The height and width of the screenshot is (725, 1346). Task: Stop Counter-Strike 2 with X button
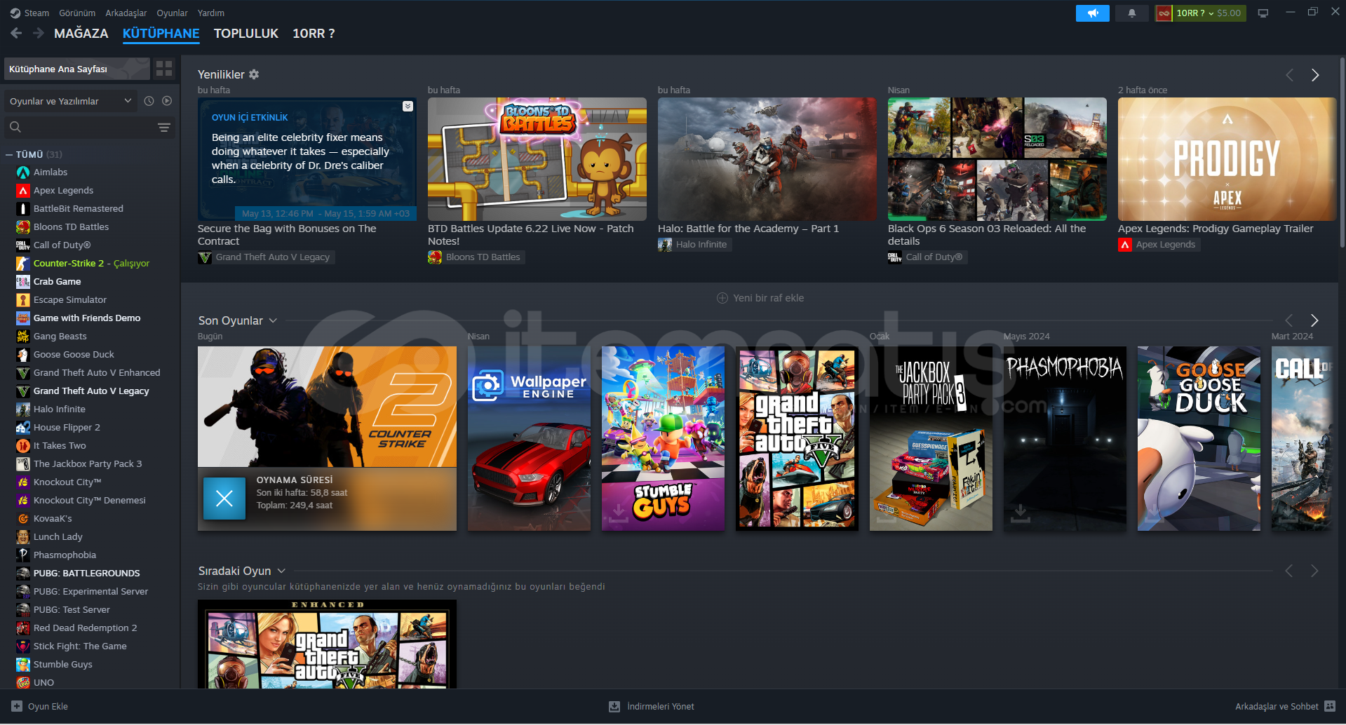point(224,499)
